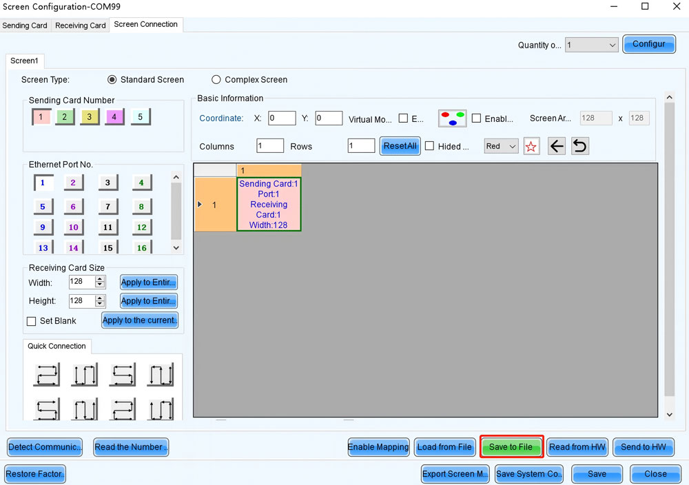Select Ethernet port number 13
The height and width of the screenshot is (485, 689).
43,247
